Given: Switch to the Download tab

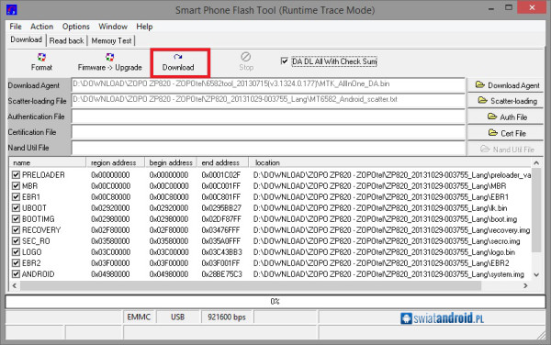Looking at the screenshot, I should coord(27,39).
